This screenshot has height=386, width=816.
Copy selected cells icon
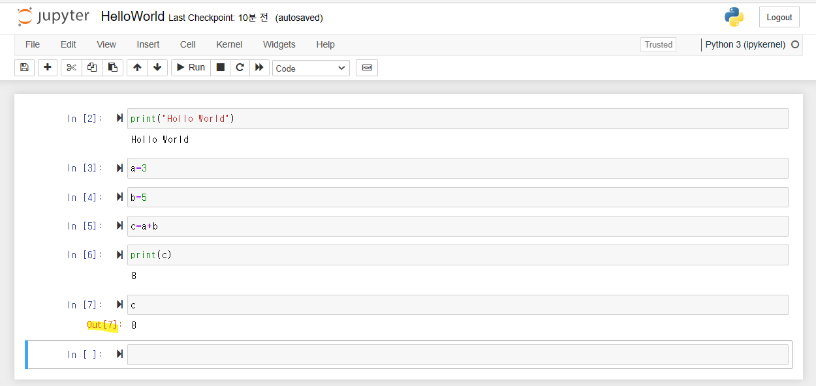(92, 68)
